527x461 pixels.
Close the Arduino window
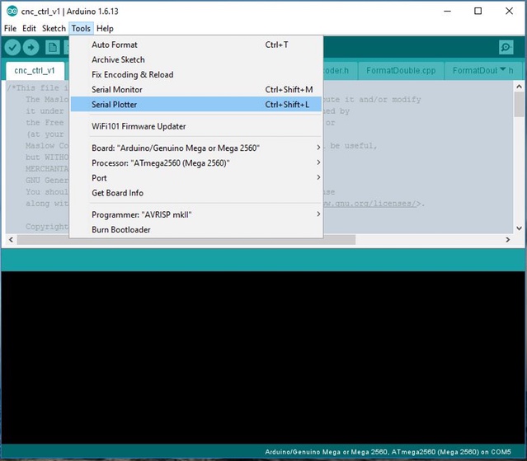point(509,11)
